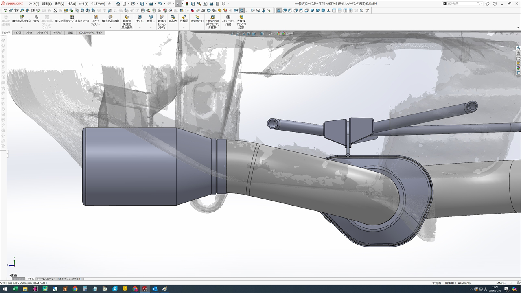Image resolution: width=521 pixels, height=293 pixels.
Task: Open the 挿入(I) menu
Action: 72,4
